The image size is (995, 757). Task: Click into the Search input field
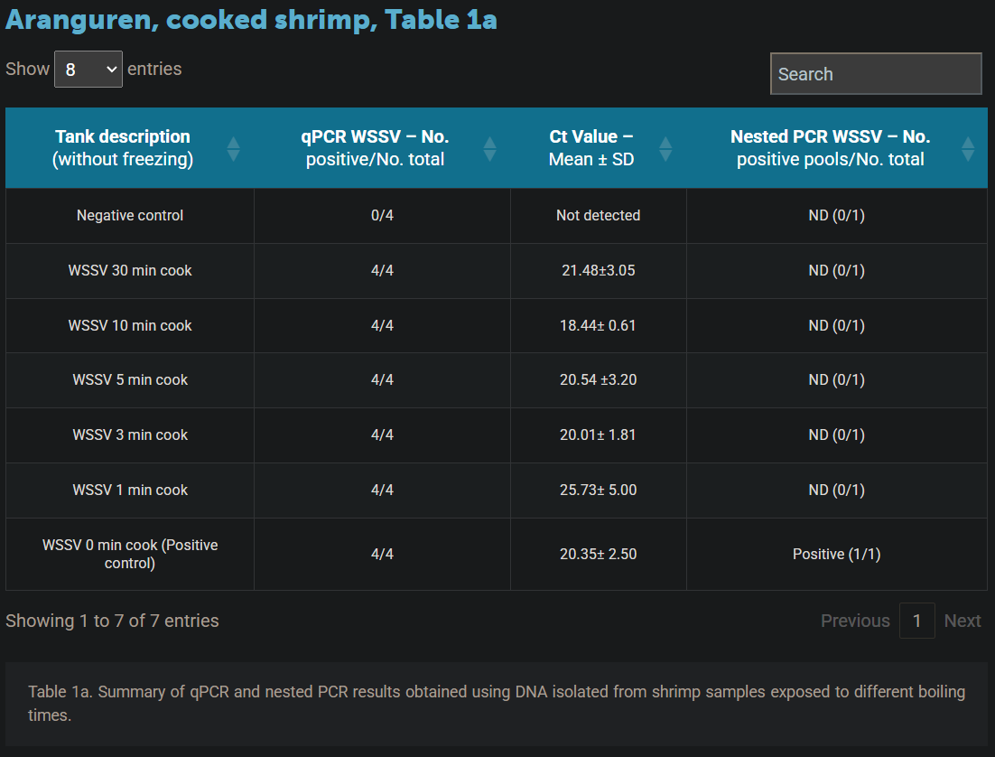coord(875,74)
